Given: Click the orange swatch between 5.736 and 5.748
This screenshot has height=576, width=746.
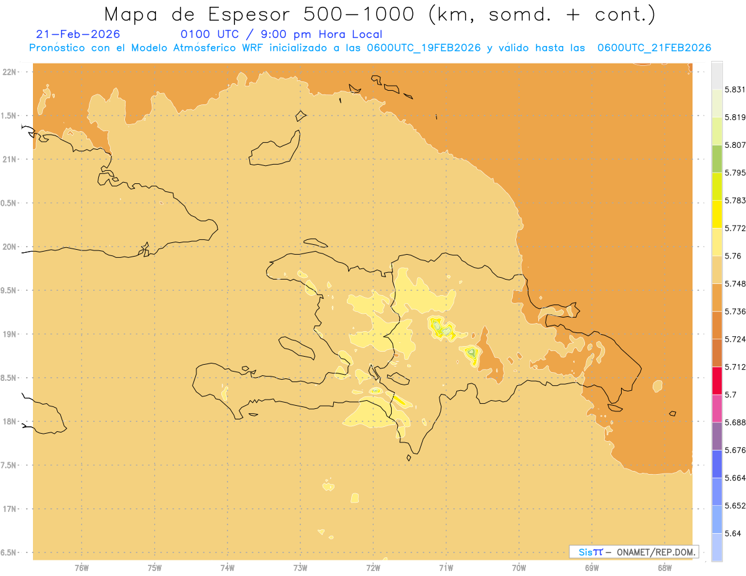Looking at the screenshot, I should tap(717, 297).
